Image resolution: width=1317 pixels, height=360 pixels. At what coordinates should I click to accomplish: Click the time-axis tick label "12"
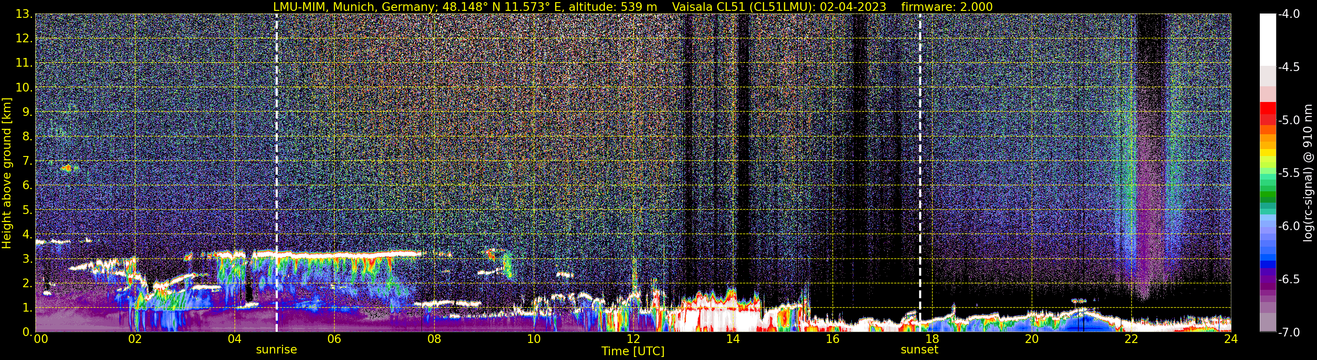pyautogui.click(x=633, y=339)
